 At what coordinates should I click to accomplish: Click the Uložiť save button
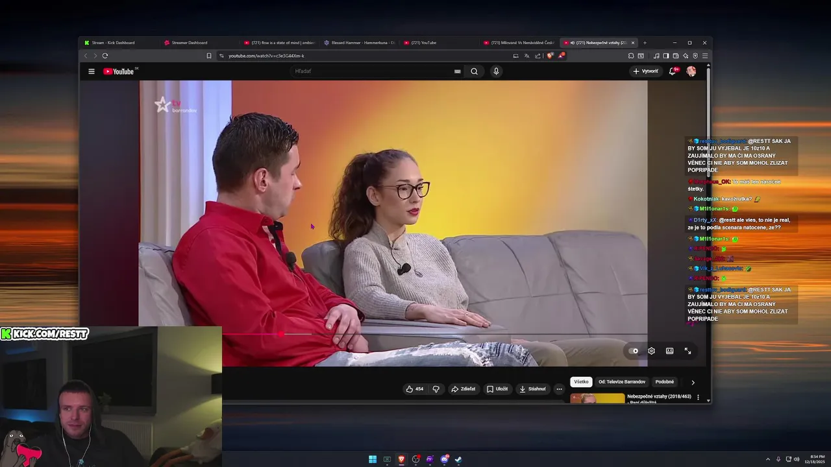pos(497,389)
